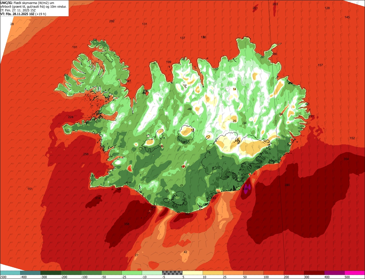Click the value 28 in the far northwest

pos(12,24)
